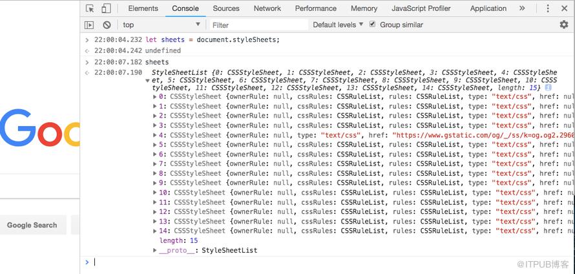Click the 22:00:04.232 timestamp

click(x=118, y=39)
